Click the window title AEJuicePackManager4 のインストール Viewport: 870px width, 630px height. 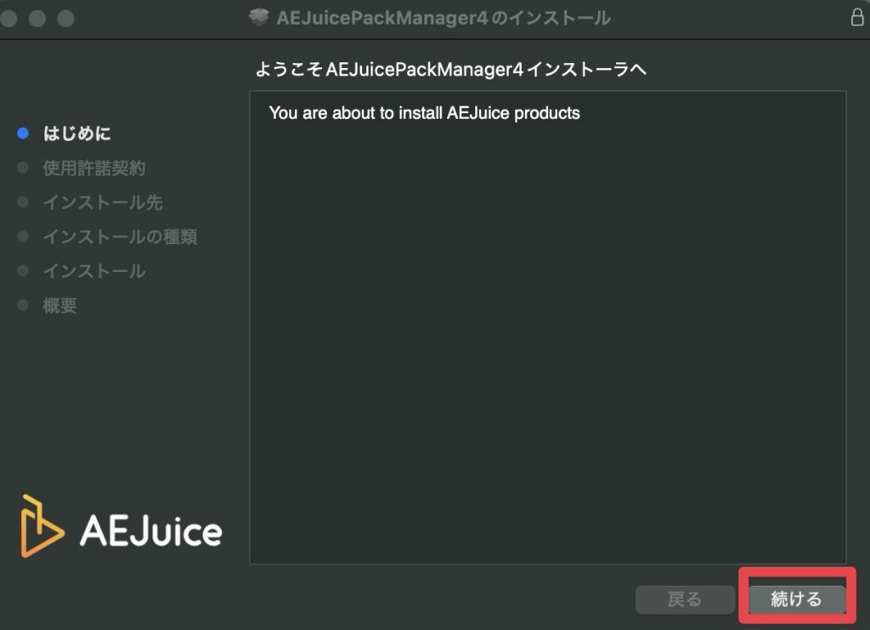(443, 18)
